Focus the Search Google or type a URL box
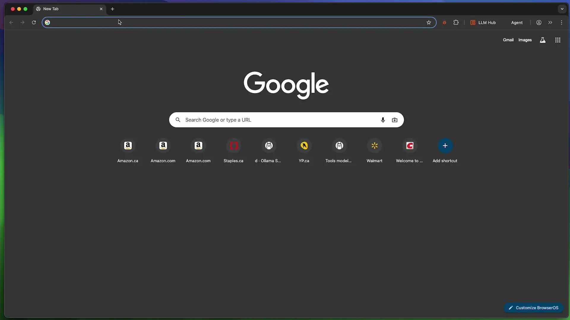Viewport: 570px width, 320px height. (x=286, y=120)
